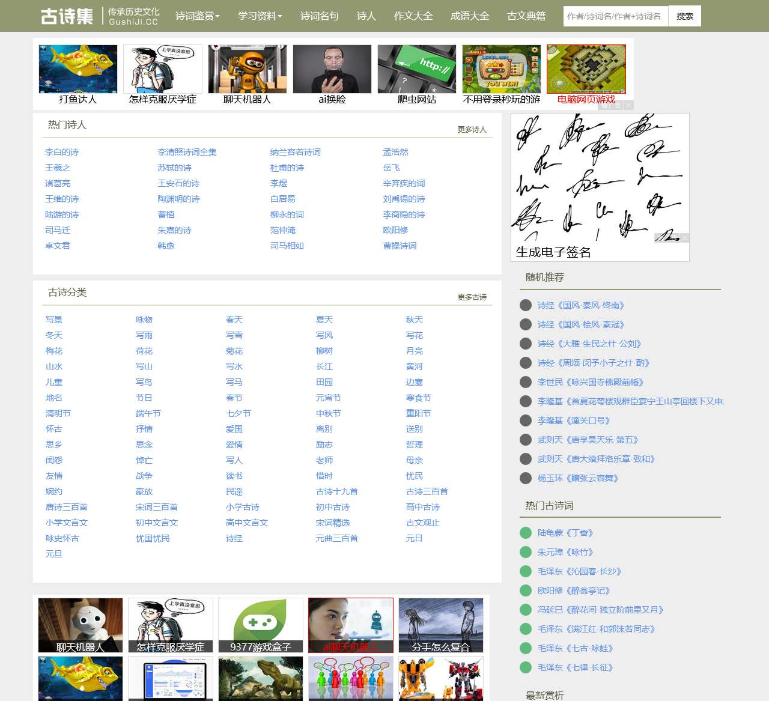The height and width of the screenshot is (701, 769).
Task: Click the 卓文君 poet link
Action: tap(58, 246)
